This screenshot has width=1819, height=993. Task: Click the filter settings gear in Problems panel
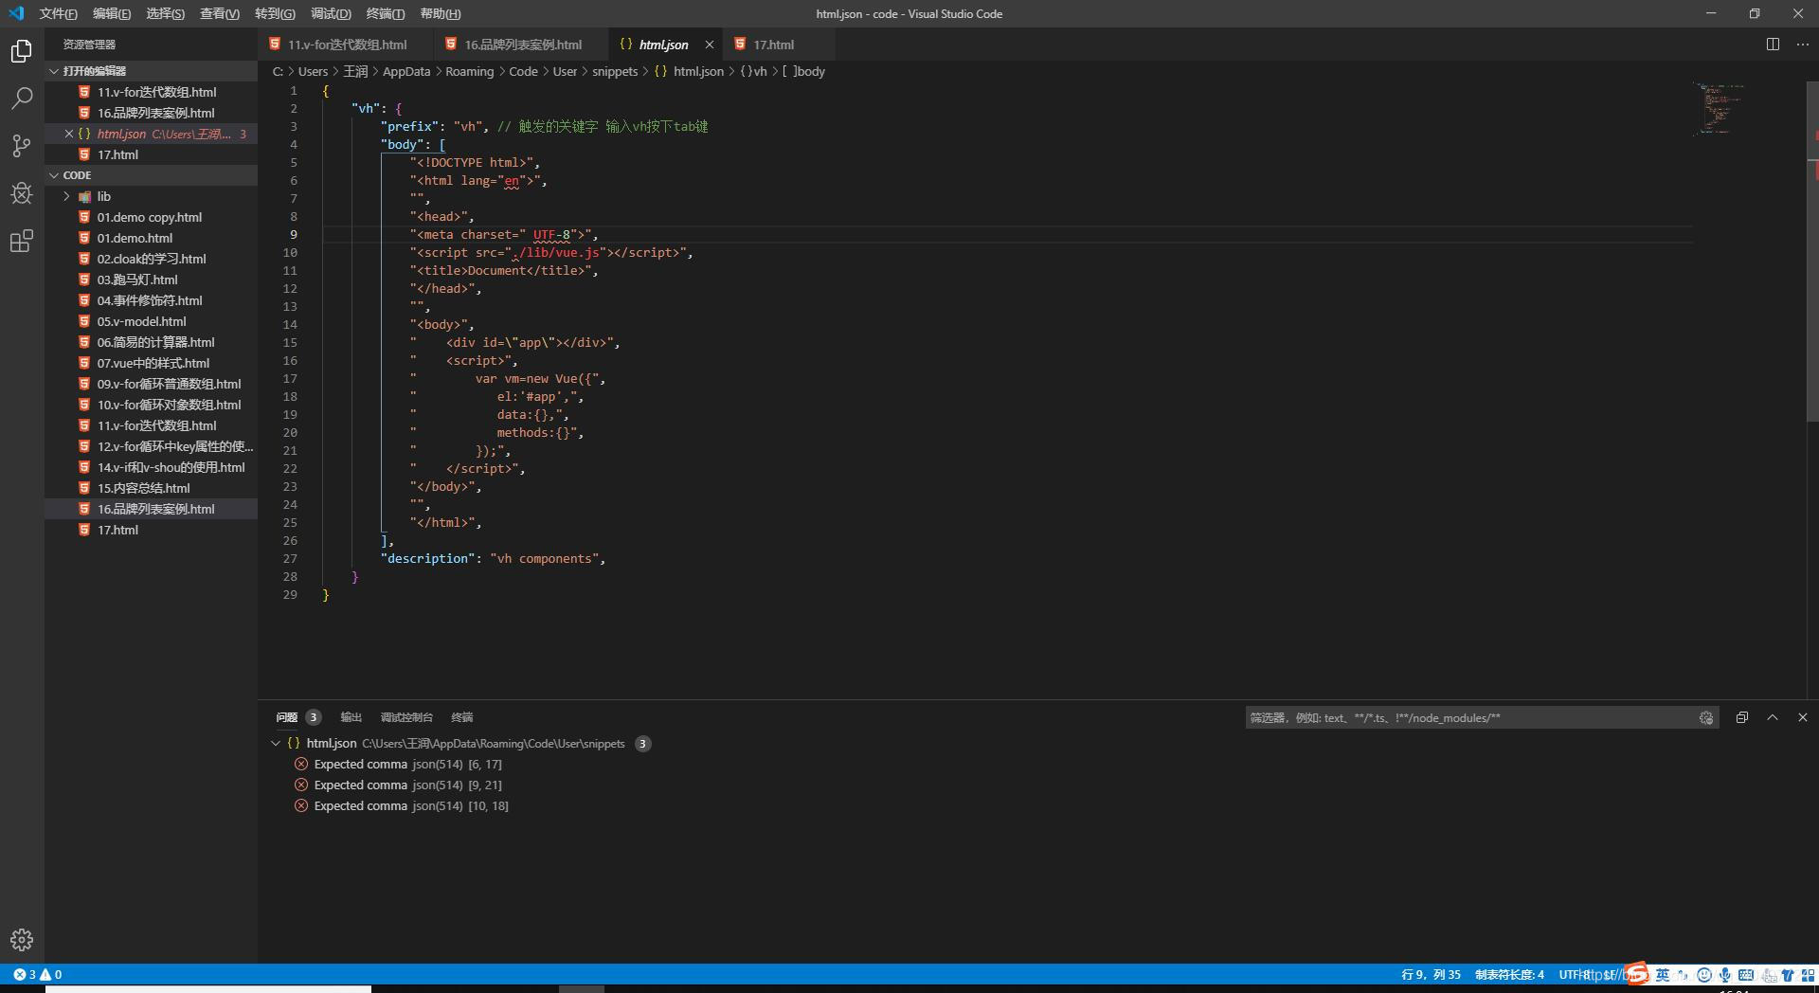coord(1706,718)
